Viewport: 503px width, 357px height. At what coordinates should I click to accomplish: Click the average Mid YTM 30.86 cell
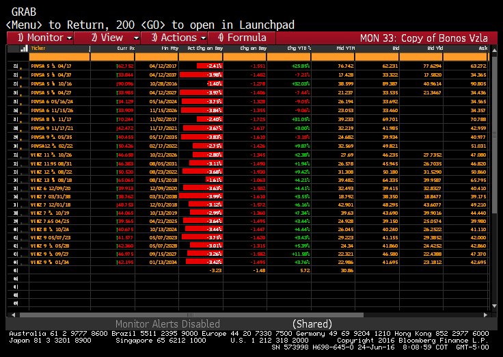(x=347, y=271)
